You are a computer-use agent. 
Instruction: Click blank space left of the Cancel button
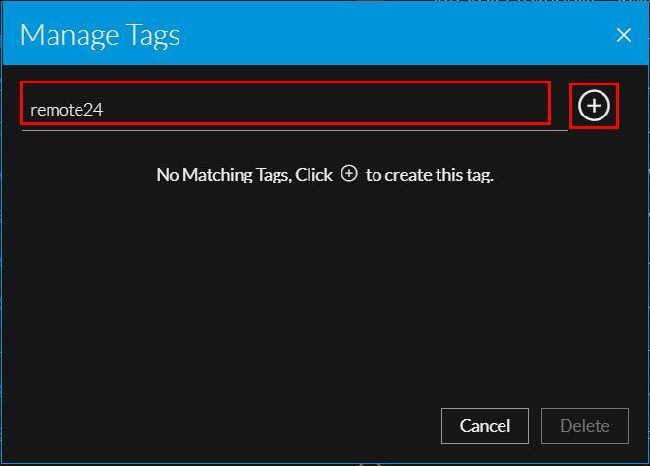pos(243,425)
